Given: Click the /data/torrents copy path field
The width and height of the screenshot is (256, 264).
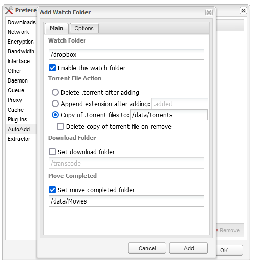Looking at the screenshot, I should tap(169, 115).
